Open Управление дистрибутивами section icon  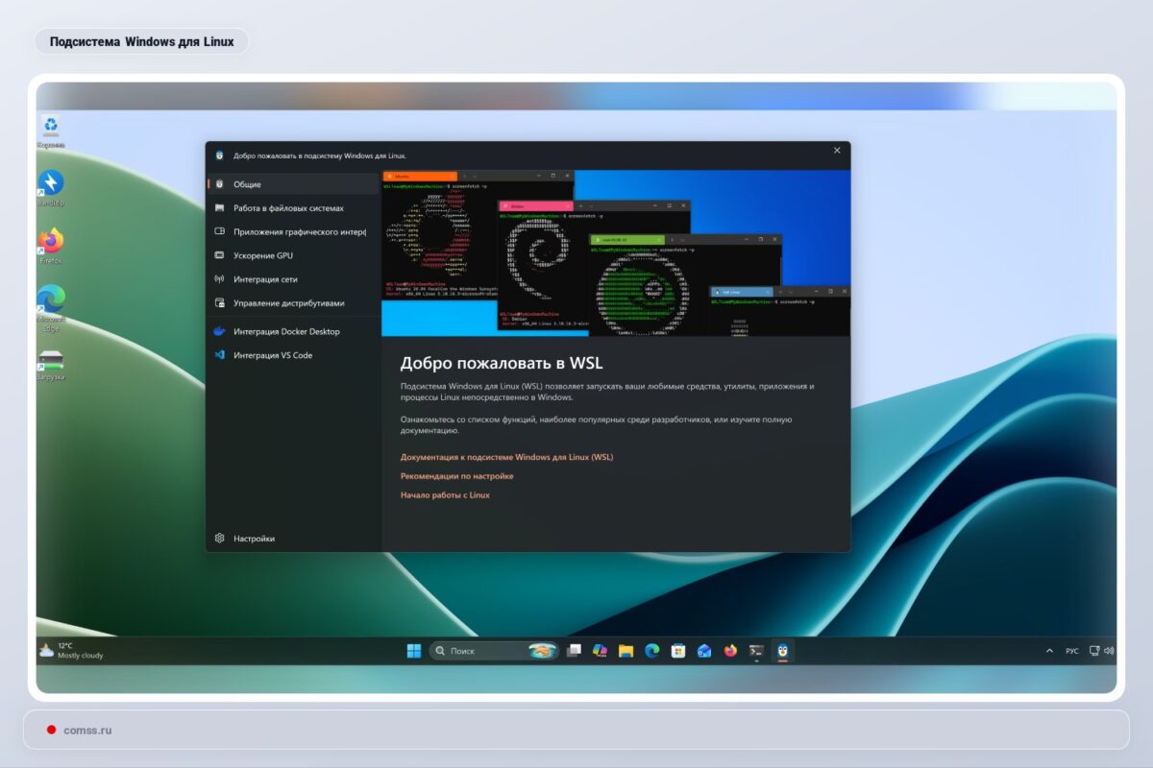pos(221,301)
